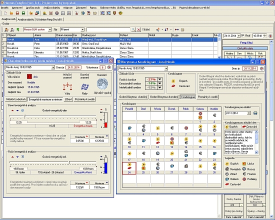The image size is (275, 220).
Task: Open the Precise GUA system dropdown
Action: [x=50, y=29]
